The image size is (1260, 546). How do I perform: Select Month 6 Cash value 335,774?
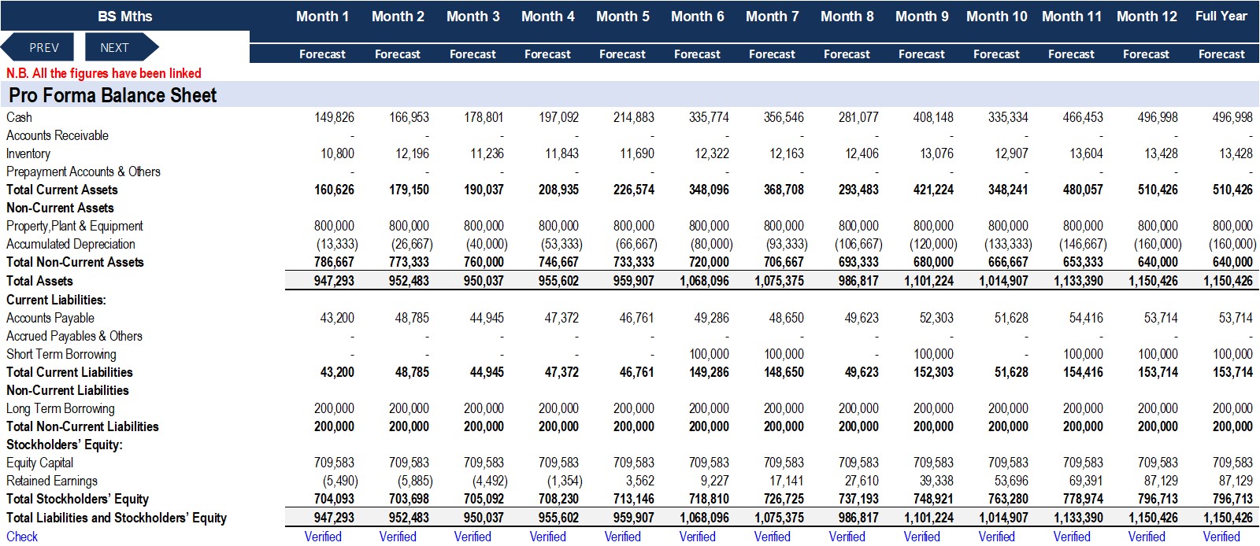(x=709, y=117)
